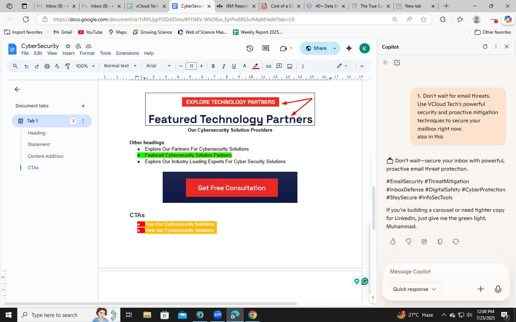Open Quick response mode dropdown

[415, 289]
